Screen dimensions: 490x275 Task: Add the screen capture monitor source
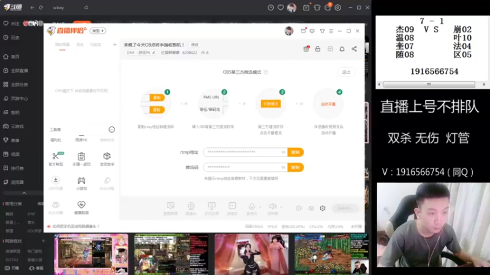[170, 208]
